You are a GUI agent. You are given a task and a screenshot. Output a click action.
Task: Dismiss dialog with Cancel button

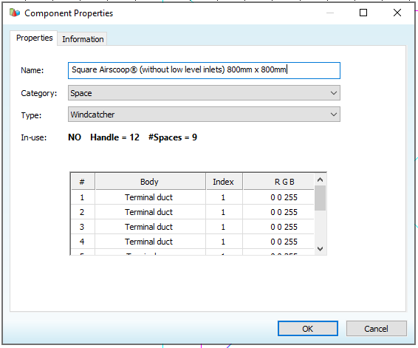coord(376,329)
